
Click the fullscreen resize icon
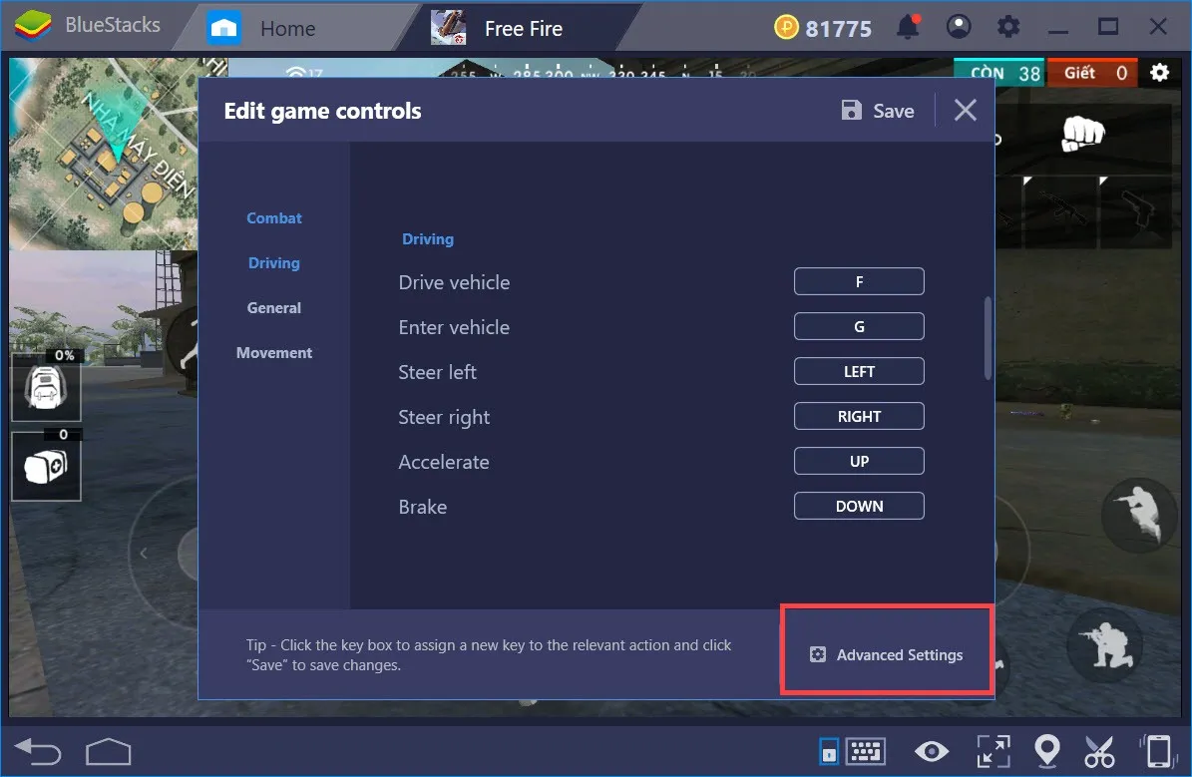993,751
